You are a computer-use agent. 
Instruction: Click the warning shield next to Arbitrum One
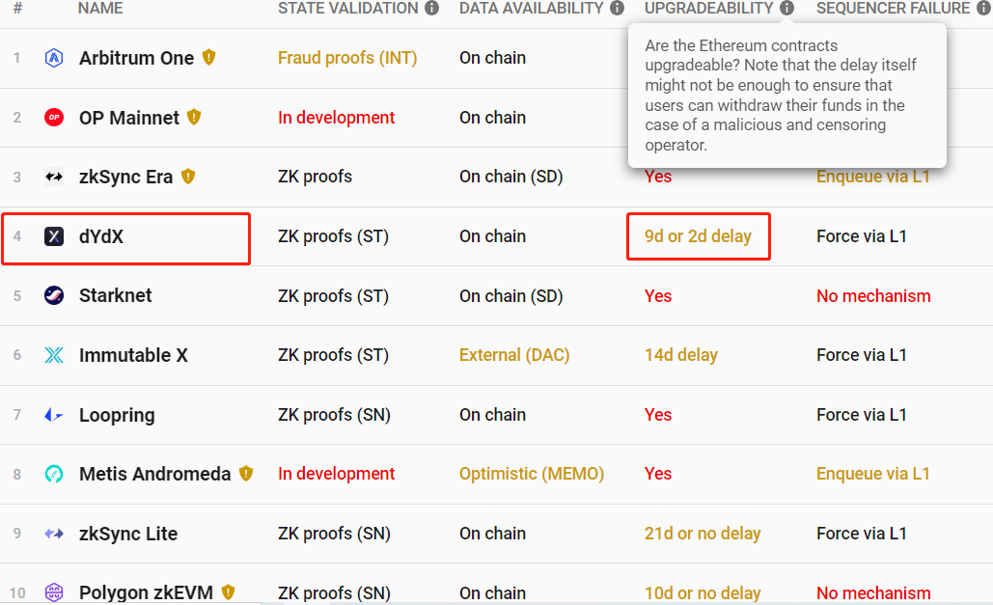coord(209,58)
